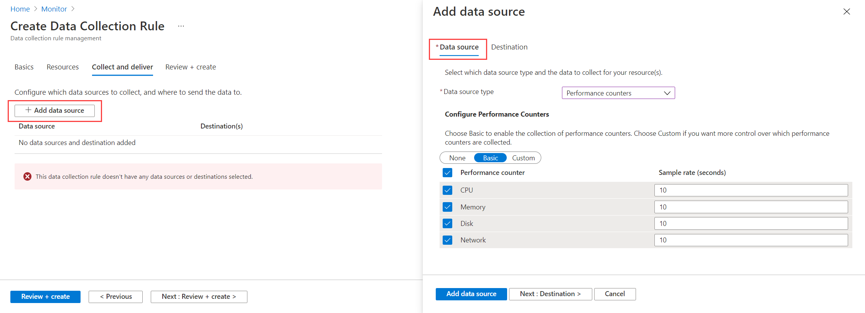Click the plus Add data source button

54,110
